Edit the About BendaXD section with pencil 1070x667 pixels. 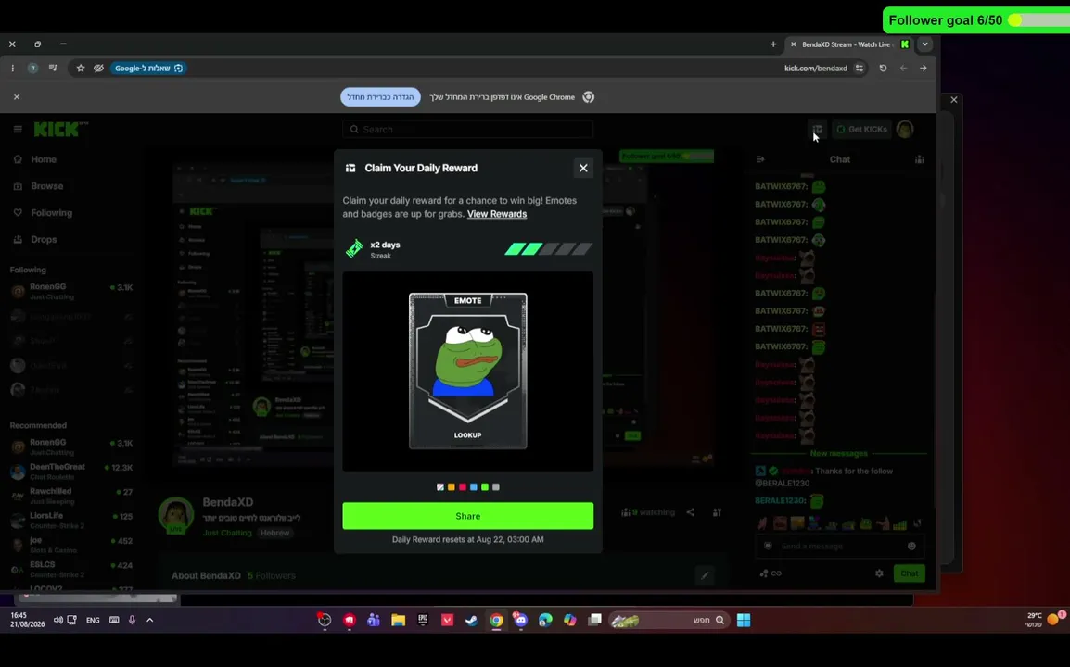(x=705, y=575)
